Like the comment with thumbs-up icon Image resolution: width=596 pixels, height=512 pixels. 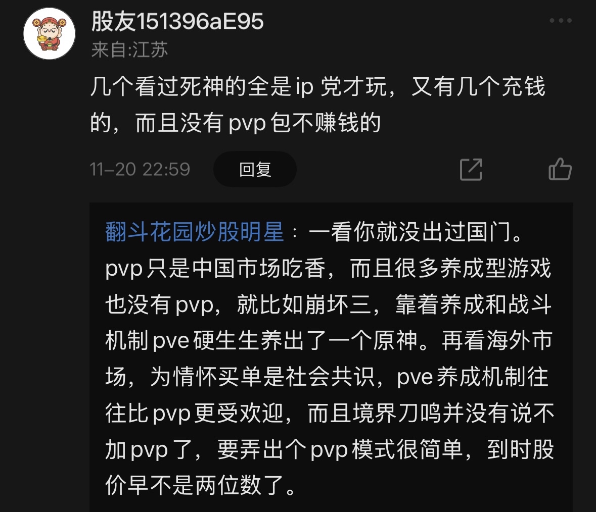pyautogui.click(x=560, y=169)
